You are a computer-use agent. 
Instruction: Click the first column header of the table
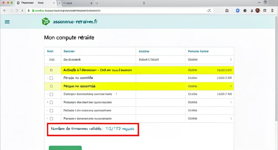[50, 51]
